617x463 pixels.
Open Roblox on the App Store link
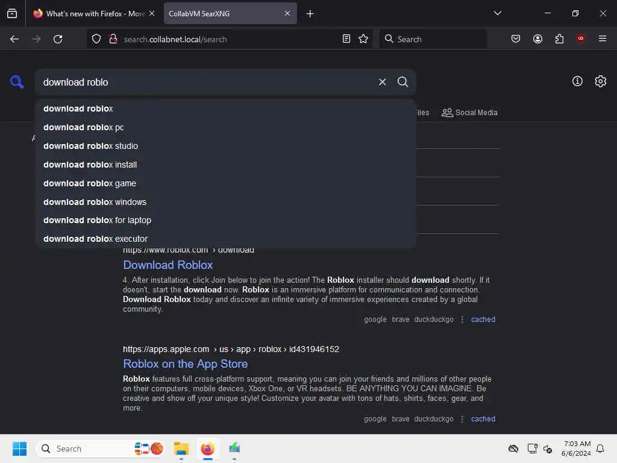[186, 364]
